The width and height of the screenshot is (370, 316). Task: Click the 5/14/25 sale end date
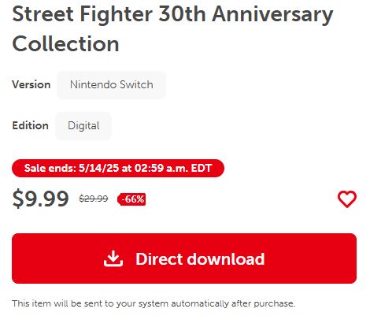point(98,168)
